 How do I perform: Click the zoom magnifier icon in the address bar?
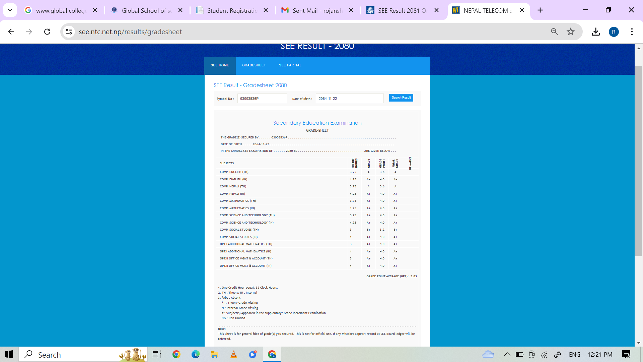(x=554, y=32)
